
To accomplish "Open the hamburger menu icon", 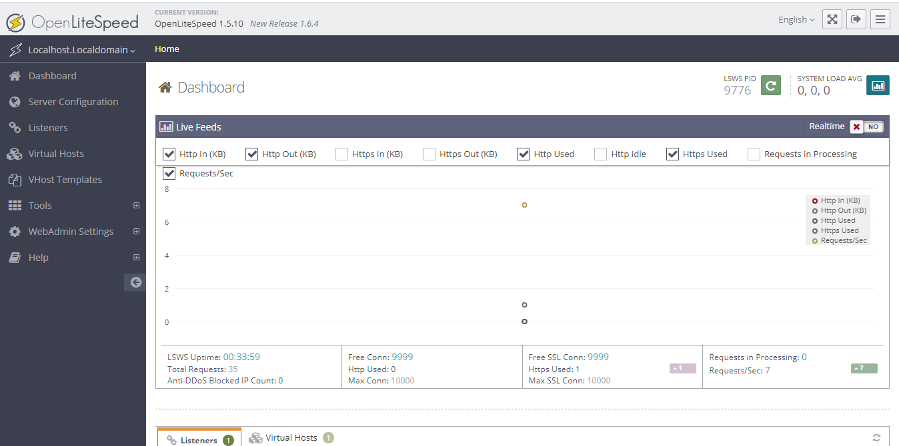I will pyautogui.click(x=880, y=19).
